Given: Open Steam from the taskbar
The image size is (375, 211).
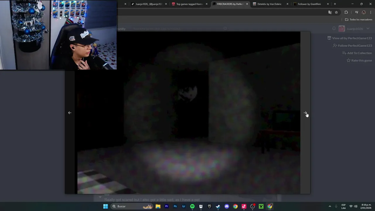Looking at the screenshot, I should (x=218, y=206).
